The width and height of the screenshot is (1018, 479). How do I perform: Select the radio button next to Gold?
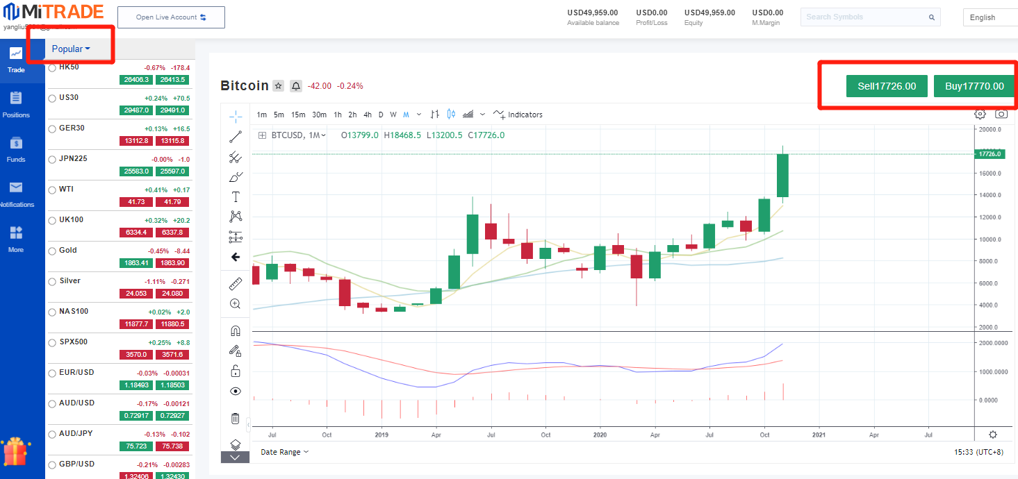point(52,251)
